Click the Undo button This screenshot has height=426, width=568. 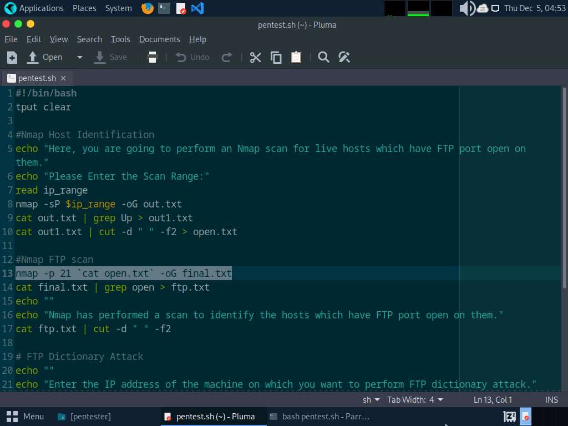(x=192, y=57)
